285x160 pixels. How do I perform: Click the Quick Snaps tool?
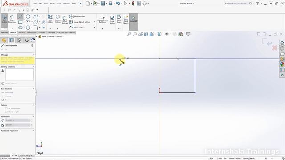[x=119, y=19]
